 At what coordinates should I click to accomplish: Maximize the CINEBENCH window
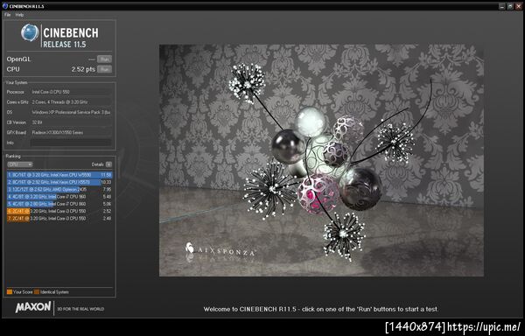point(510,6)
